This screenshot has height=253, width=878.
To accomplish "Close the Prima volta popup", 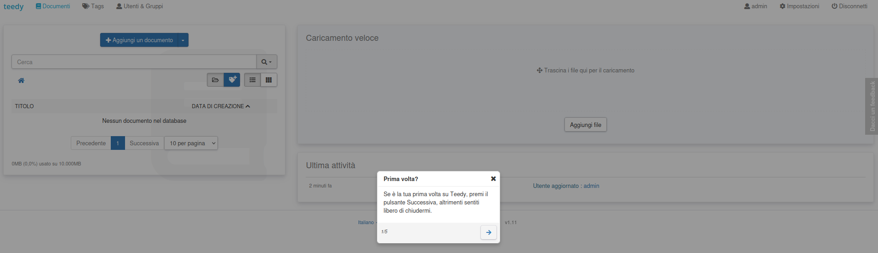I will click(493, 179).
